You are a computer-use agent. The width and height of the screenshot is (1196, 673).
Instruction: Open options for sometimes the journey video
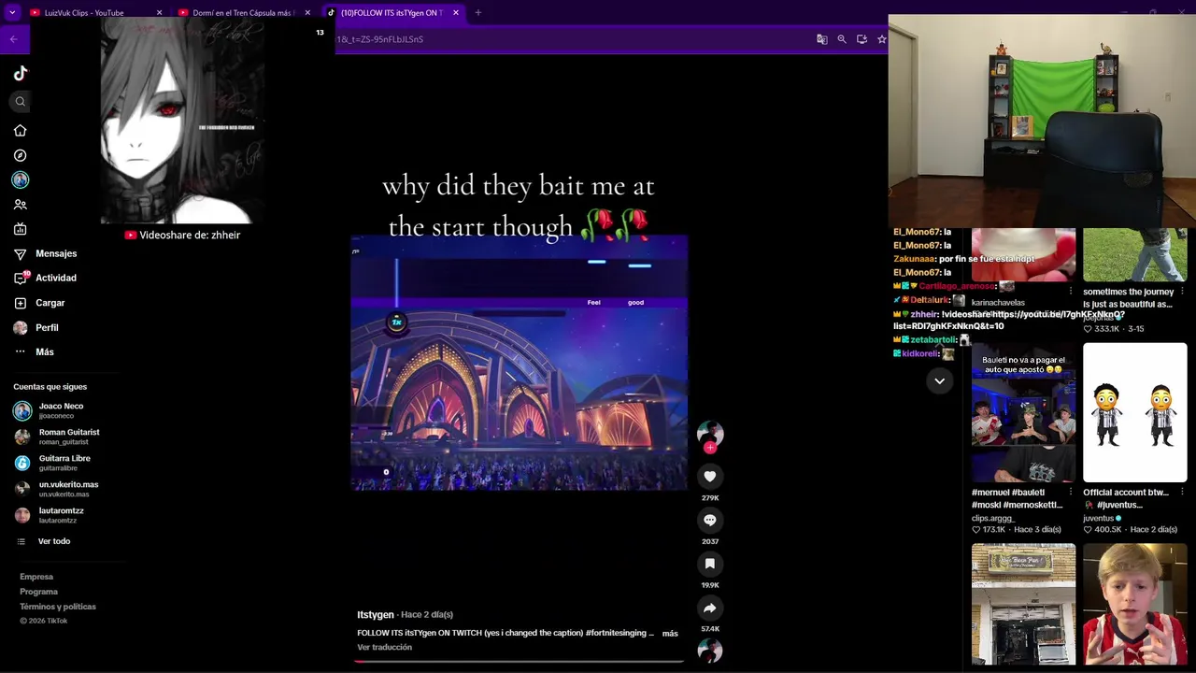point(1182,292)
